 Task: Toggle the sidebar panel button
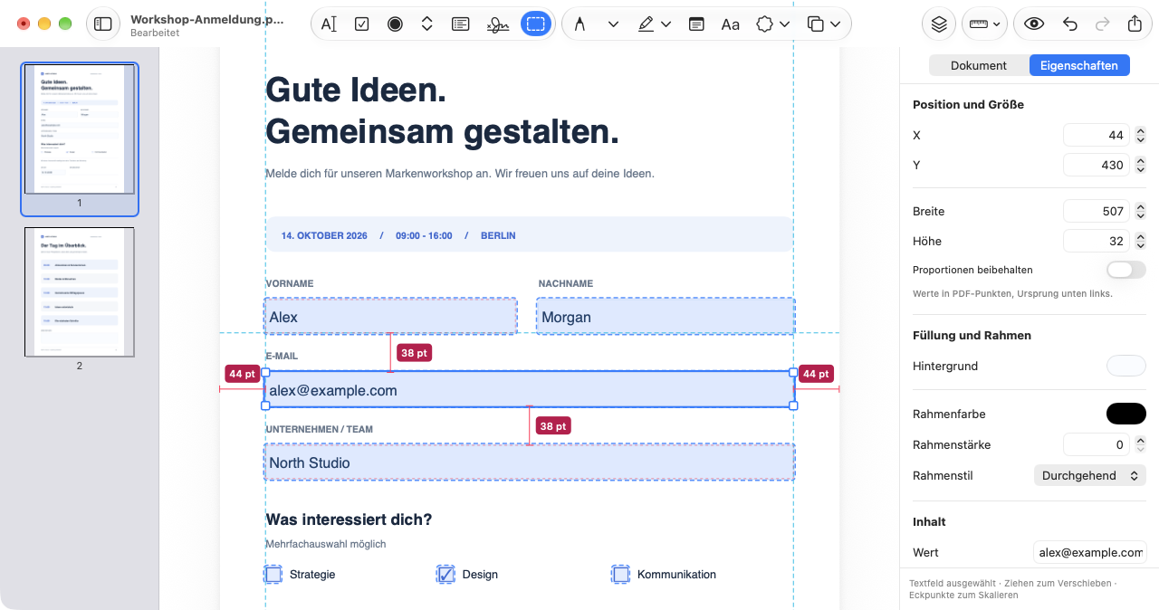[102, 24]
